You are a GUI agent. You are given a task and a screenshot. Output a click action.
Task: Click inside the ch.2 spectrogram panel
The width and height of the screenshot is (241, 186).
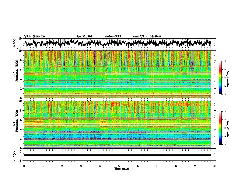point(117,125)
